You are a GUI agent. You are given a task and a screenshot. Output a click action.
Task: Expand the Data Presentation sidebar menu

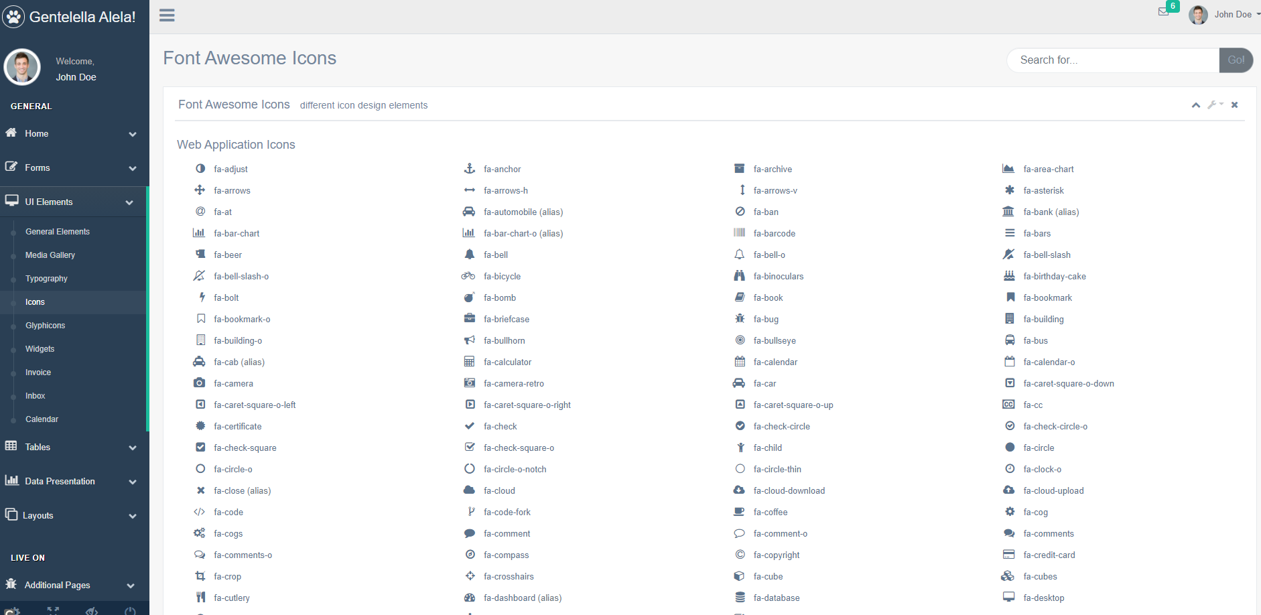click(74, 481)
